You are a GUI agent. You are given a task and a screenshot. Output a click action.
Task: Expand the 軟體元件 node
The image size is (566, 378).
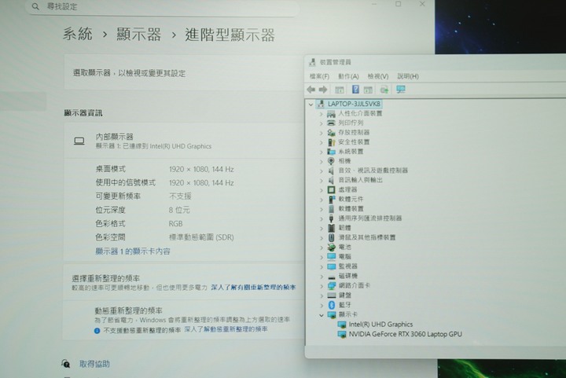click(321, 199)
